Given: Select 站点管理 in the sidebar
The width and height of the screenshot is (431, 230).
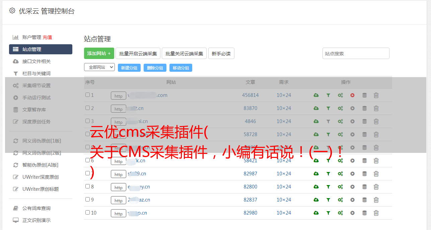Looking at the screenshot, I should click(x=41, y=49).
